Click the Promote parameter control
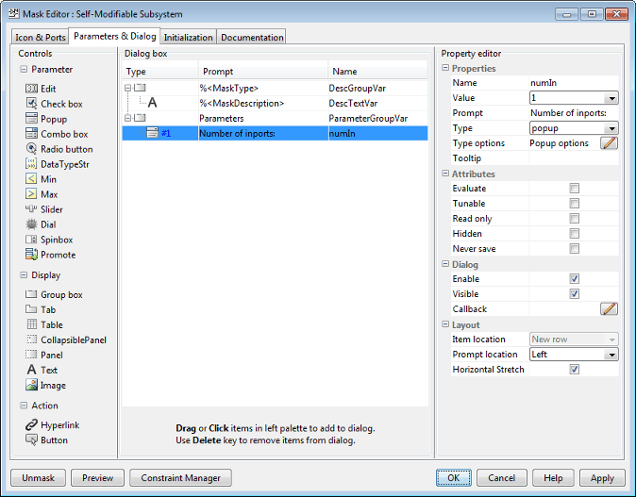 [51, 255]
